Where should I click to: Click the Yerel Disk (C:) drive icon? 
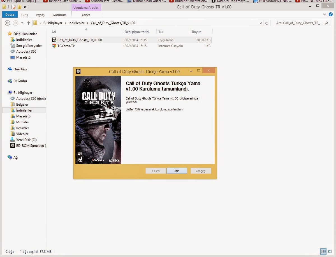point(13,140)
